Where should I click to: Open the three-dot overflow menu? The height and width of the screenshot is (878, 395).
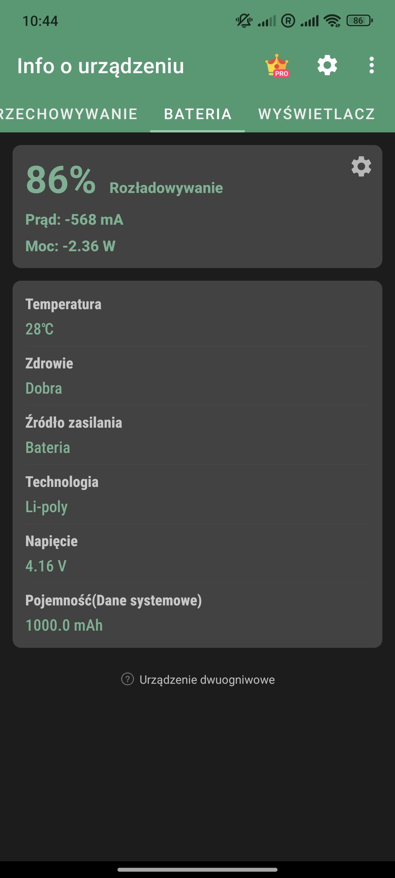[371, 65]
